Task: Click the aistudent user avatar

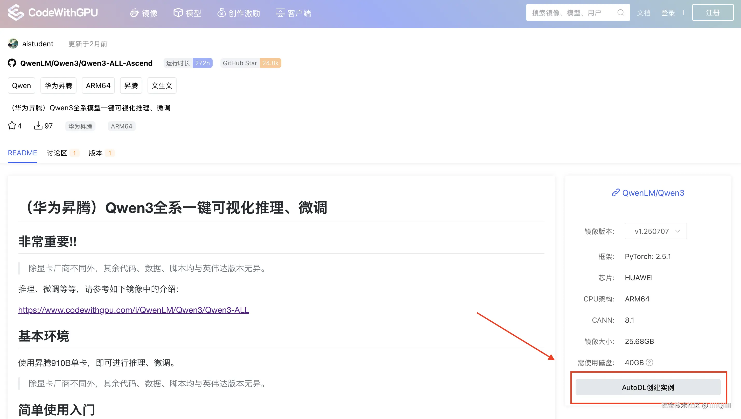Action: (x=13, y=44)
